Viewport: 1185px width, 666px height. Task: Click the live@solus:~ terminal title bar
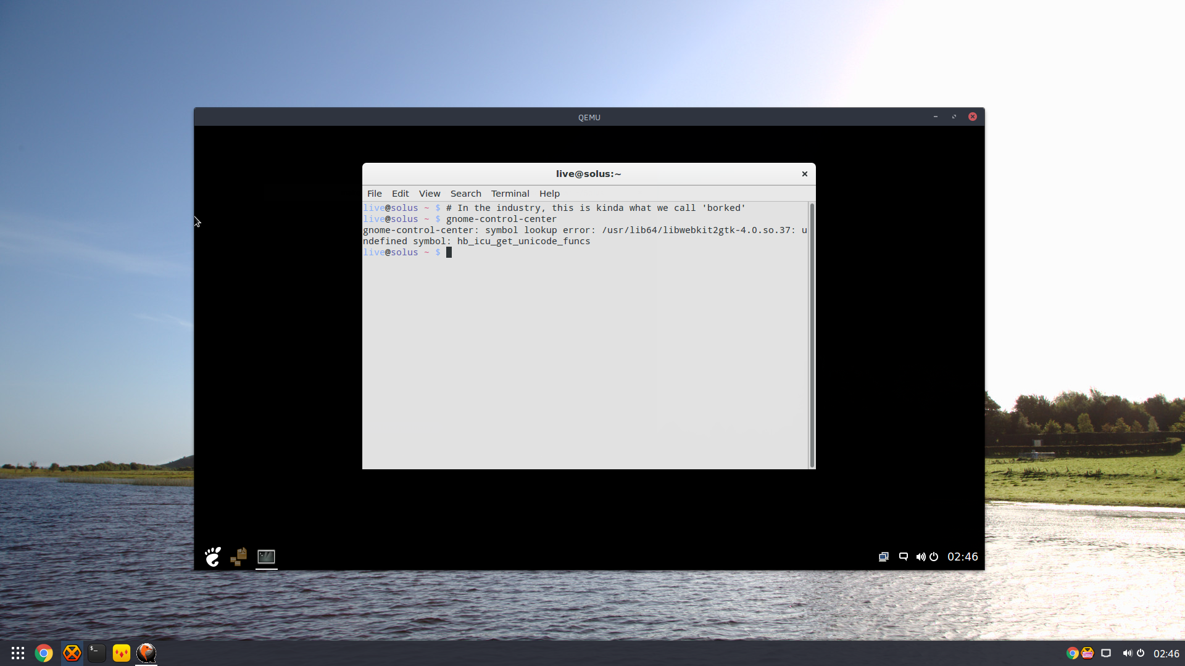pos(589,174)
